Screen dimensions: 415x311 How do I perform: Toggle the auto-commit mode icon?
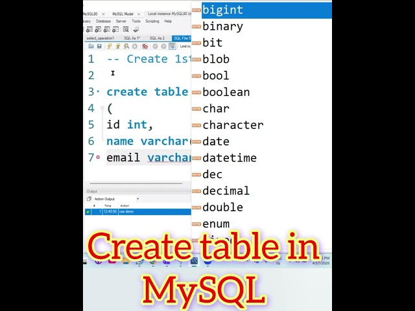click(172, 46)
